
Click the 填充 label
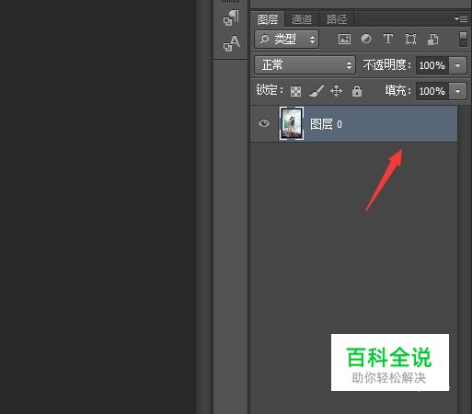point(397,90)
